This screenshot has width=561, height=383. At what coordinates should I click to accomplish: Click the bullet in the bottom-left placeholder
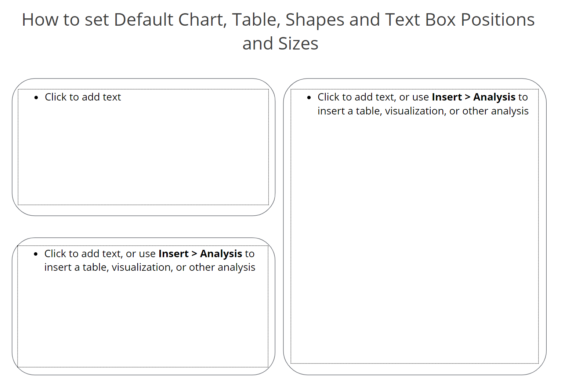36,254
